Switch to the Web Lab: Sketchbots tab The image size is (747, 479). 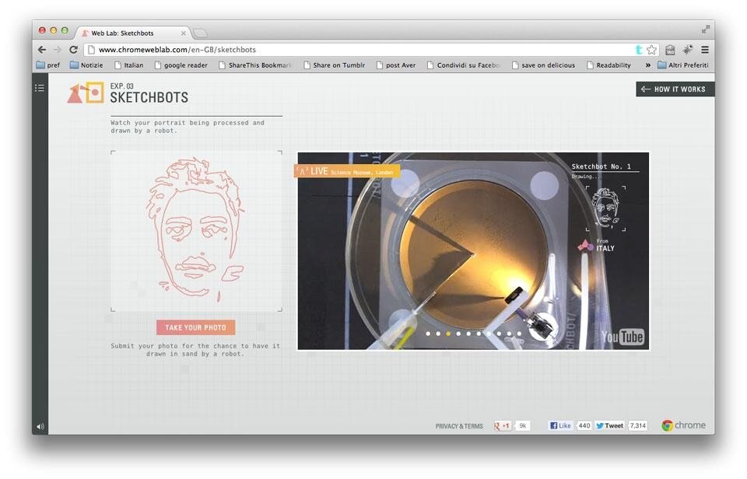pos(128,33)
